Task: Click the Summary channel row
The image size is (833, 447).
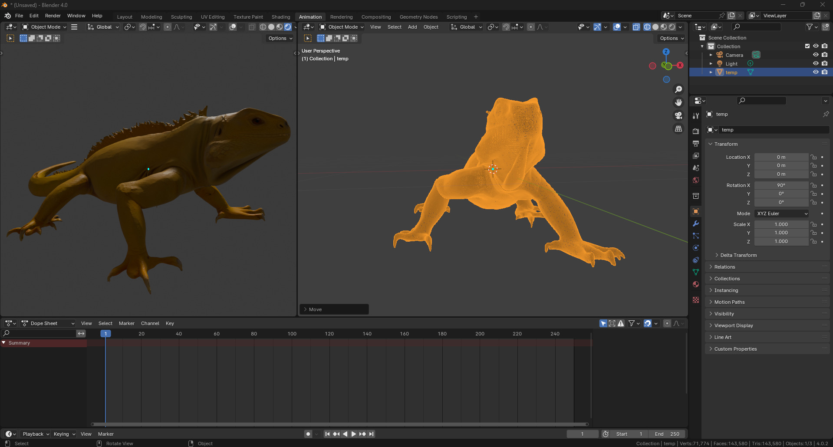Action: point(43,343)
